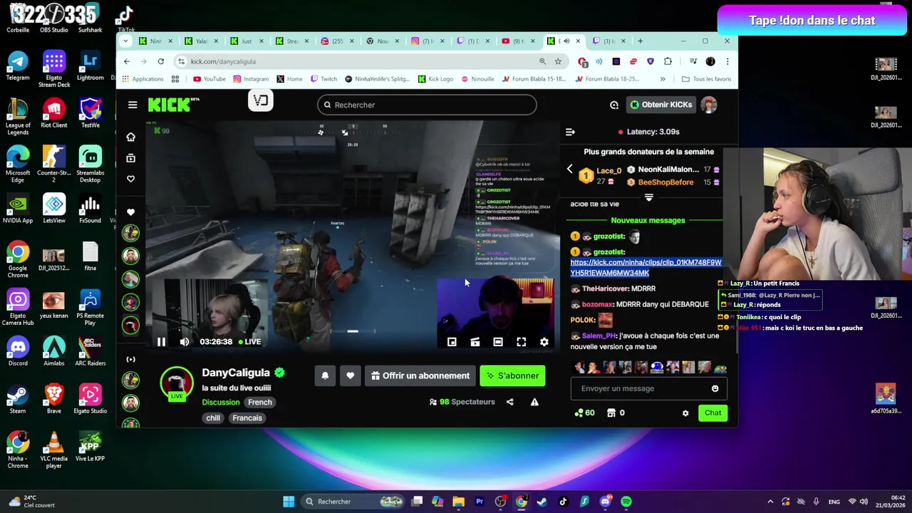
Task: Open Discord desktop shortcut
Action: 18,352
